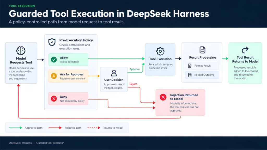Click the gear icon above Tool Execution
This screenshot has height=150, width=267.
click(160, 51)
